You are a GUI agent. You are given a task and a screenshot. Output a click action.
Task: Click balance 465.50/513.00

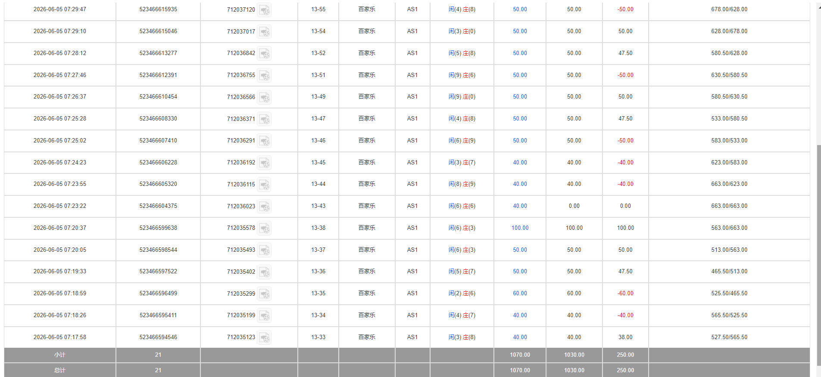pyautogui.click(x=729, y=271)
